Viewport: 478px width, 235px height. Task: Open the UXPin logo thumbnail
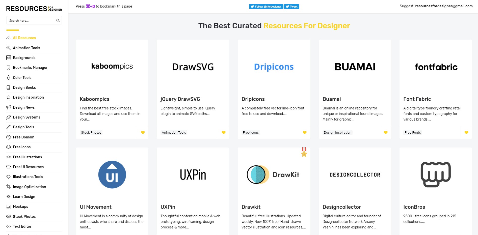click(x=193, y=174)
